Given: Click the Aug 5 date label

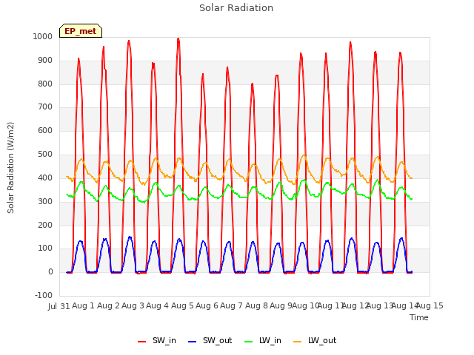Looking at the screenshot, I should 182,305.
